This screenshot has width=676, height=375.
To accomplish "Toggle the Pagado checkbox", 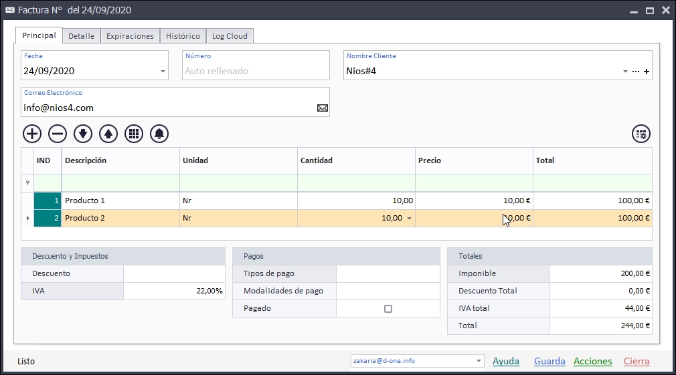I will (388, 309).
